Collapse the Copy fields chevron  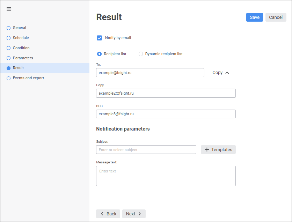pyautogui.click(x=227, y=73)
